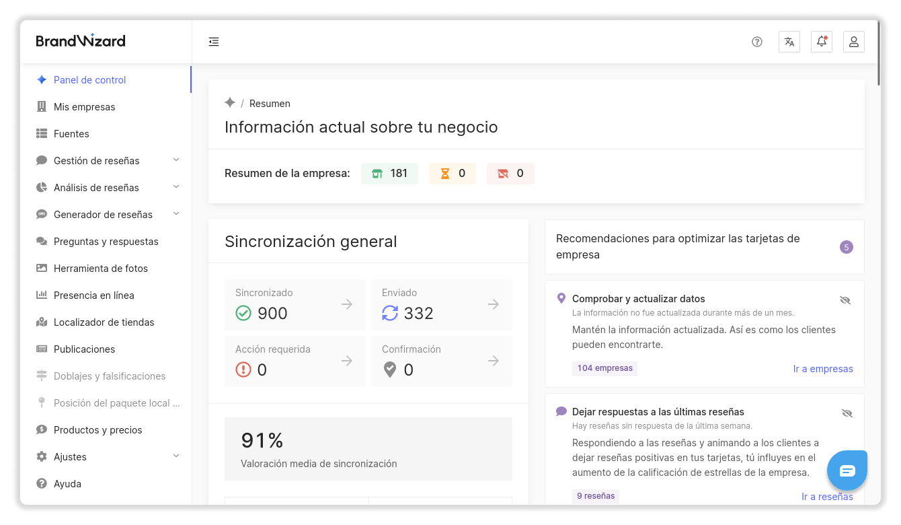This screenshot has height=525, width=901.
Task: Open the user profile icon
Action: 854,42
